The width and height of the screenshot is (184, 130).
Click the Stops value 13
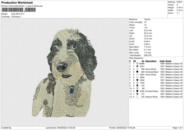[145, 25]
